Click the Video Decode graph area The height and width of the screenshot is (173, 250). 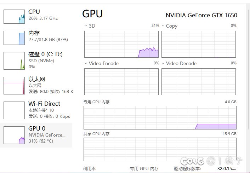(199, 82)
